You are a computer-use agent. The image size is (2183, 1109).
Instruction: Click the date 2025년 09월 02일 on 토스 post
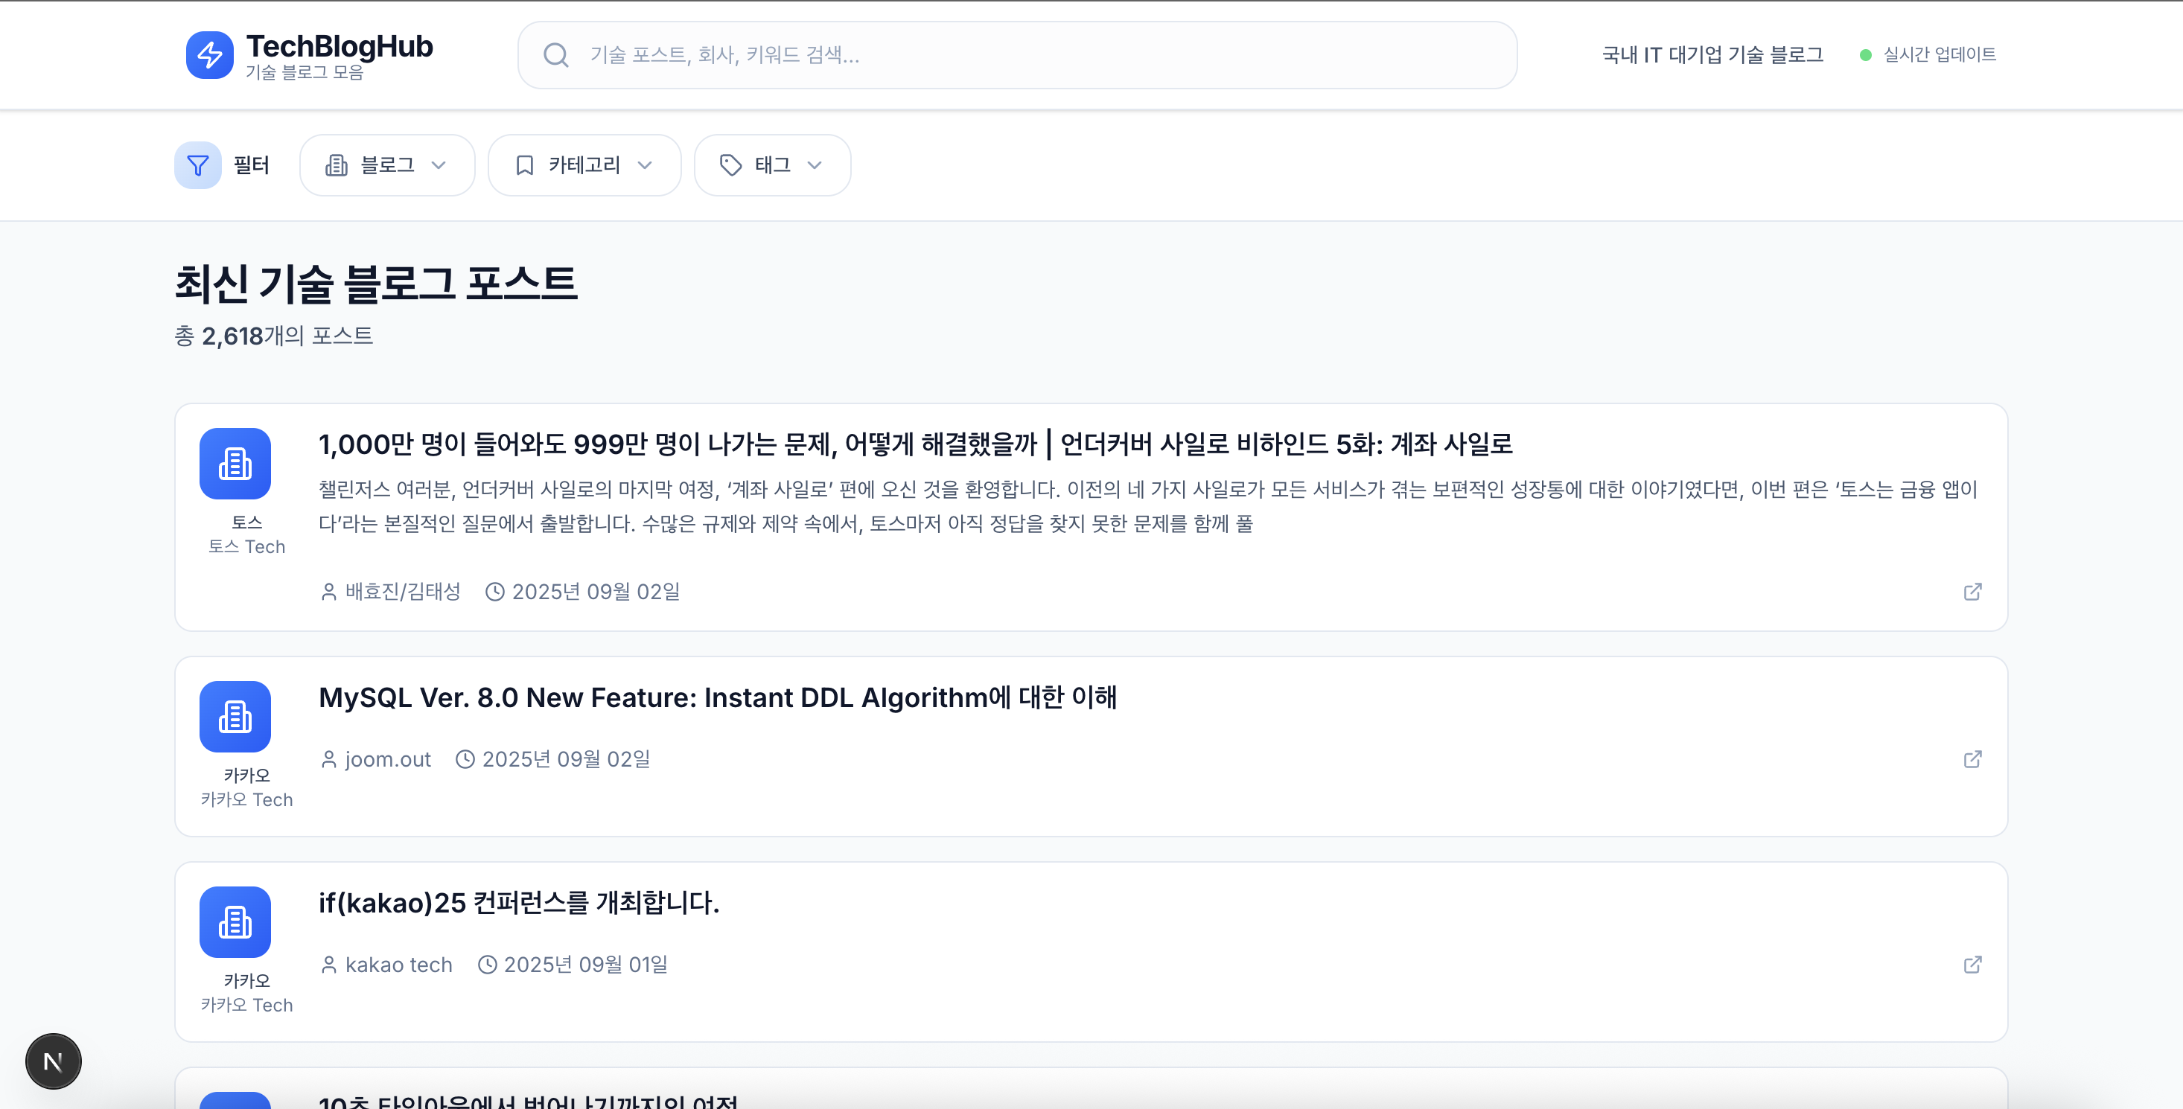[596, 592]
